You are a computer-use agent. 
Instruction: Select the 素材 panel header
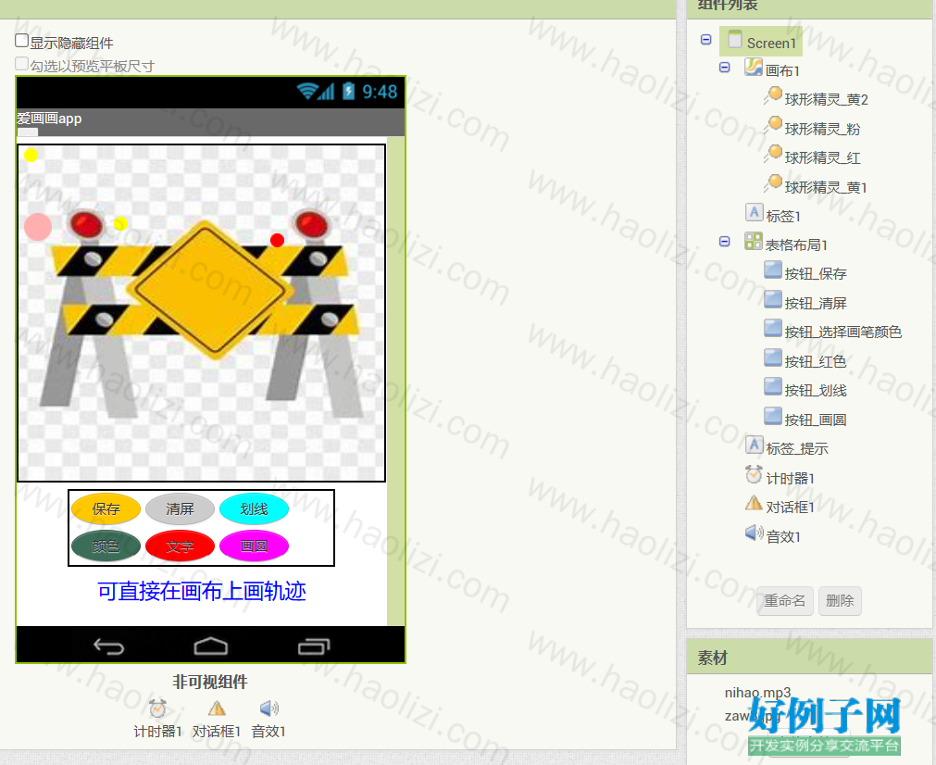[x=809, y=658]
